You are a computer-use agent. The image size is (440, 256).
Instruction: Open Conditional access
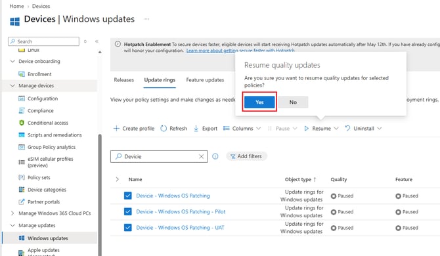click(x=47, y=123)
